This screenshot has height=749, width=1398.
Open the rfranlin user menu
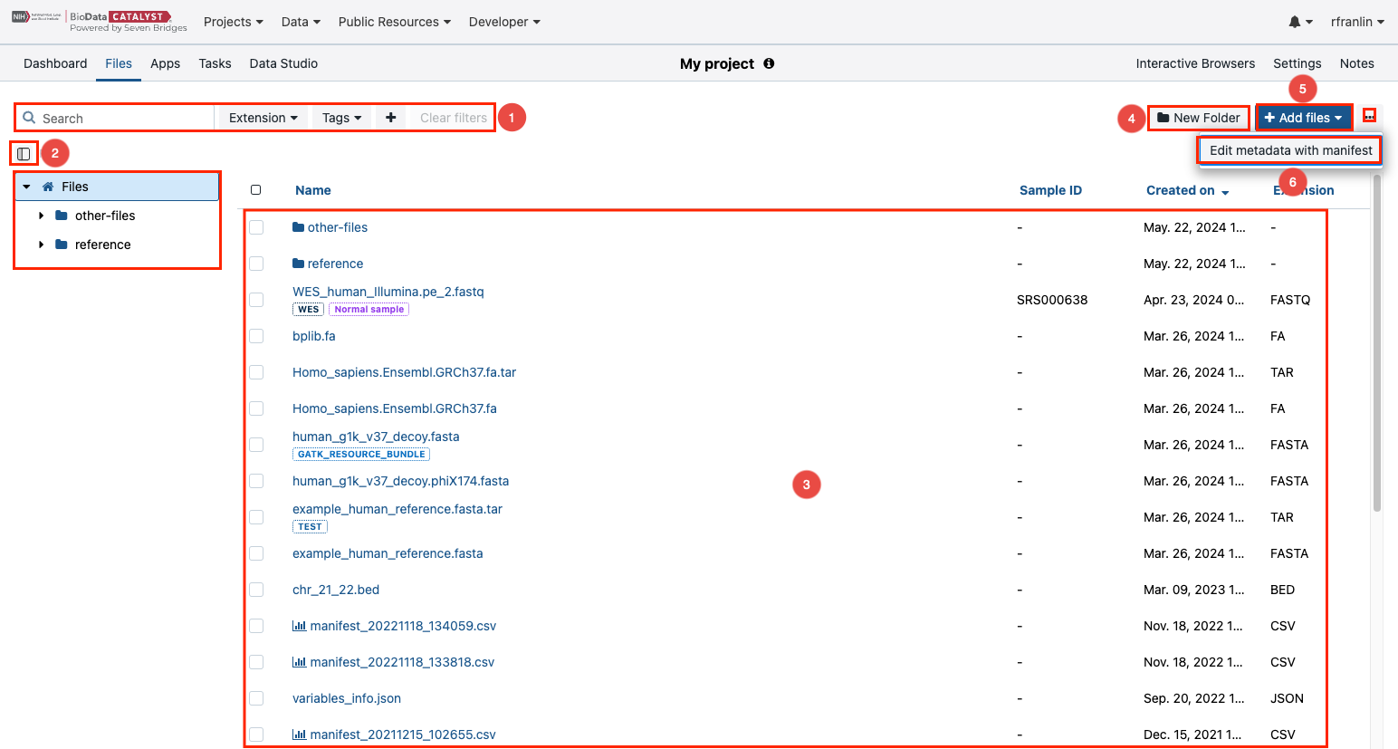click(1357, 22)
